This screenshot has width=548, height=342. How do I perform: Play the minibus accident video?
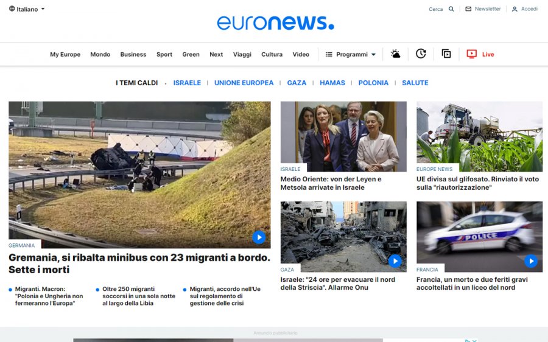point(259,237)
